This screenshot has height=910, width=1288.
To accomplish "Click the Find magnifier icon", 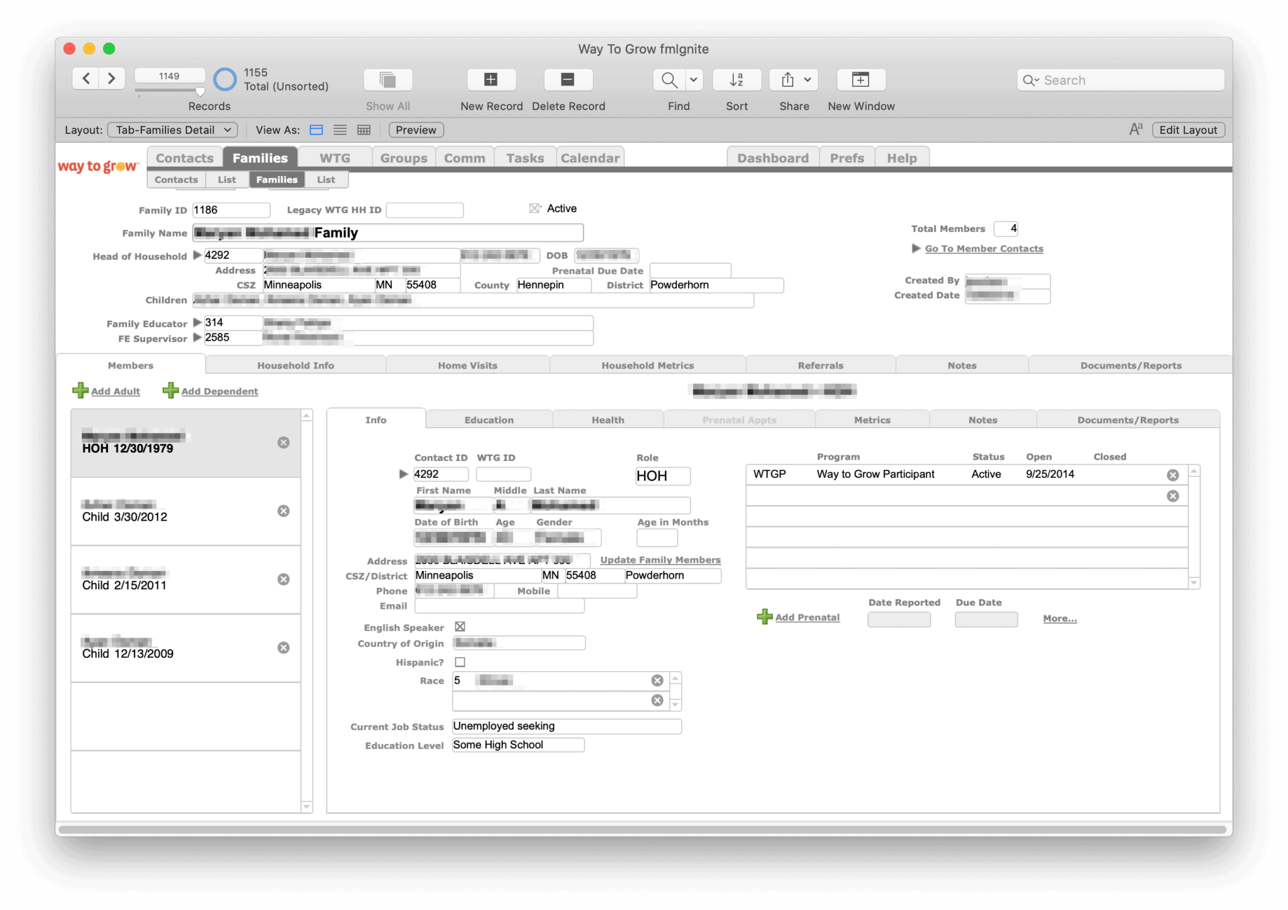I will coord(669,80).
